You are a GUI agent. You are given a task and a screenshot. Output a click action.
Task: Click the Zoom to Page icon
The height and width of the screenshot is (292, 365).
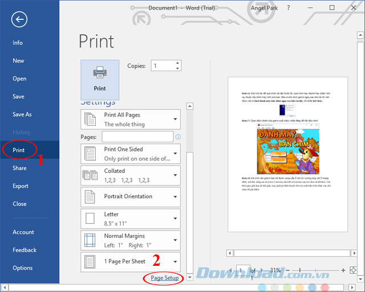tap(354, 270)
